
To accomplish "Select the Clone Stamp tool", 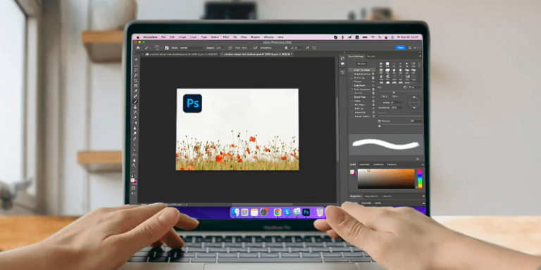I will click(136, 107).
